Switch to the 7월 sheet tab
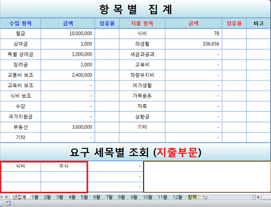The image size is (271, 207). pos(109,197)
